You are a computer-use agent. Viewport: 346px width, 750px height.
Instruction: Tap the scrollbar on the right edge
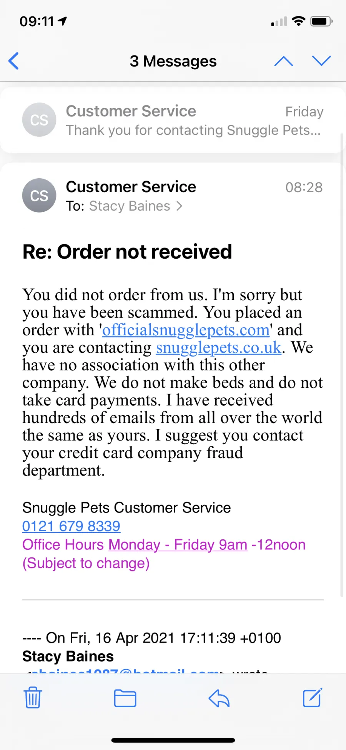pyautogui.click(x=342, y=365)
